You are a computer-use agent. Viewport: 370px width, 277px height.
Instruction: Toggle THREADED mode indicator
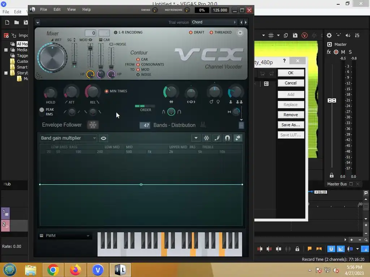click(220, 32)
